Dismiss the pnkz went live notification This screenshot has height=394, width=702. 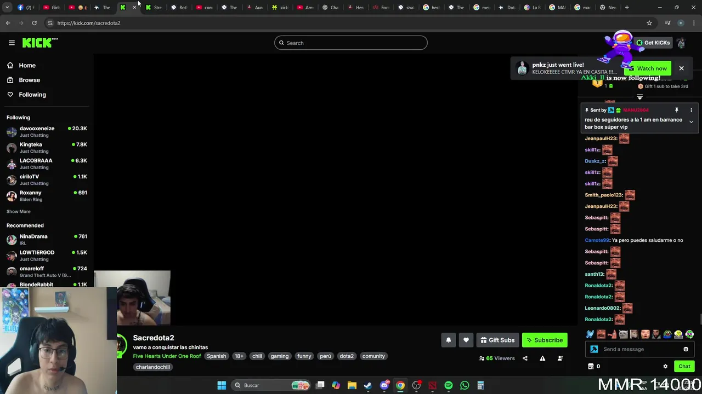681,68
